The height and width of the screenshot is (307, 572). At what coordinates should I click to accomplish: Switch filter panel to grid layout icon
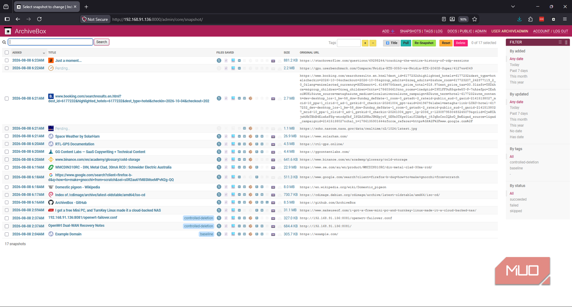tap(566, 42)
